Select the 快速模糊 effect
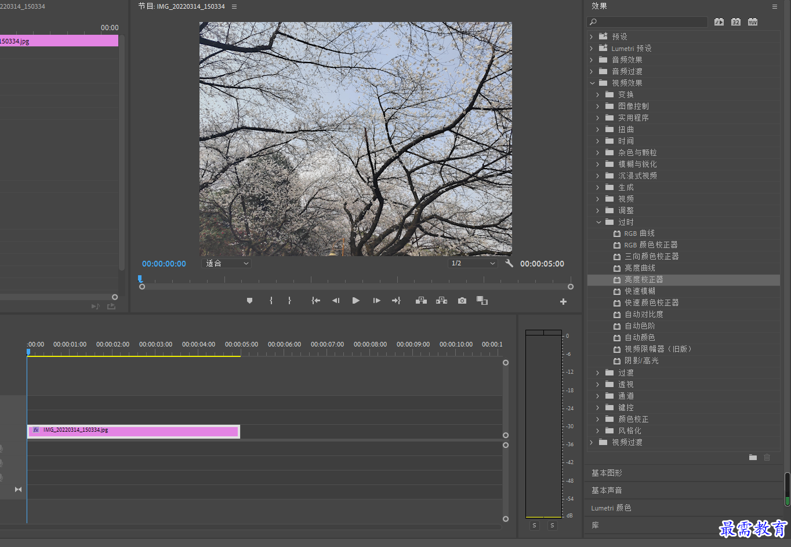791x547 pixels. pyautogui.click(x=640, y=291)
